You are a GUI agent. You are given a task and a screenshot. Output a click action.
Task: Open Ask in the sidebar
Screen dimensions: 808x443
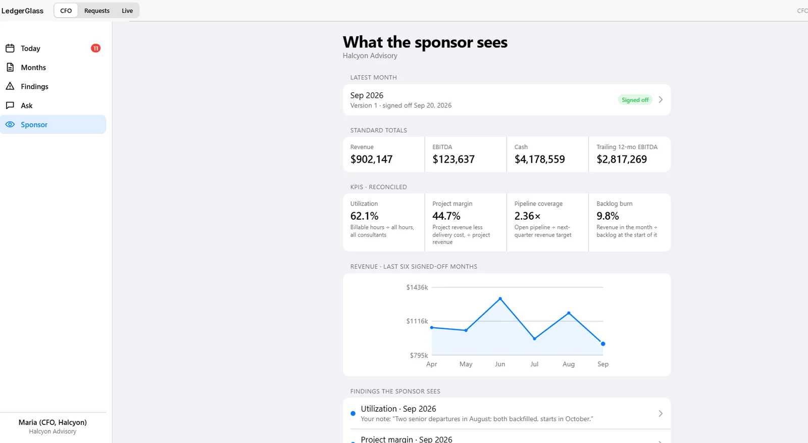pos(53,106)
